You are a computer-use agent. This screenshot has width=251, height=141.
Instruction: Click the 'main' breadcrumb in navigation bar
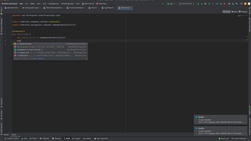click(32, 4)
